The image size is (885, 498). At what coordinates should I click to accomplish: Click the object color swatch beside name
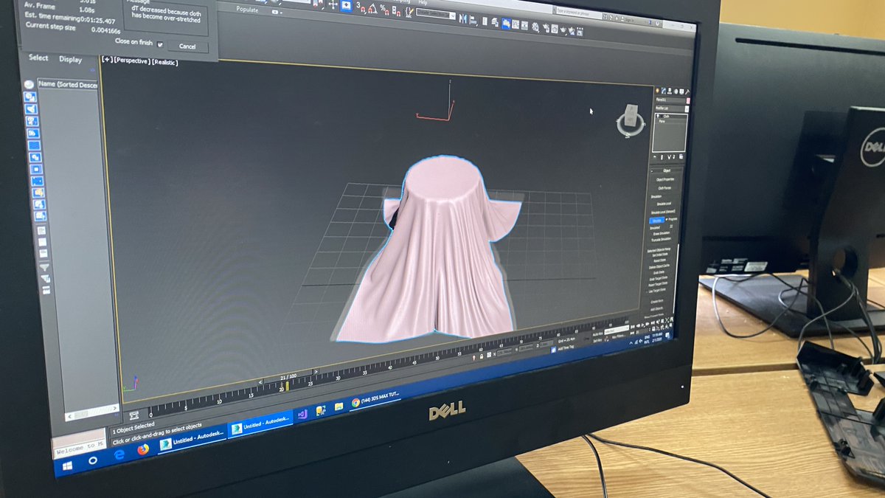[x=689, y=100]
